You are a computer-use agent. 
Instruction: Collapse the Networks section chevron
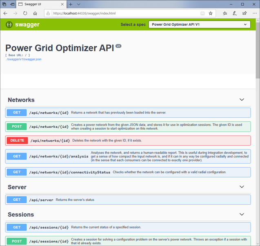click(242, 100)
